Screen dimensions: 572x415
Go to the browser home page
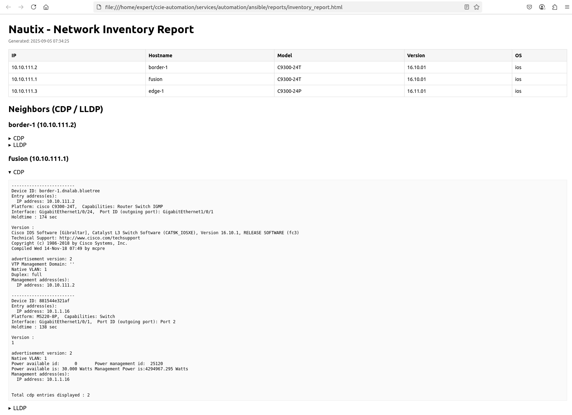click(x=46, y=7)
